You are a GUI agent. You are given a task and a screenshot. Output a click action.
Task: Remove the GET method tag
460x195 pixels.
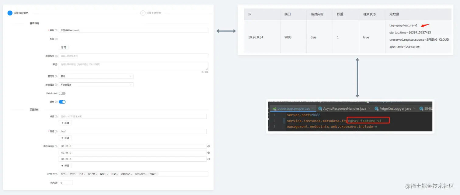66,174
